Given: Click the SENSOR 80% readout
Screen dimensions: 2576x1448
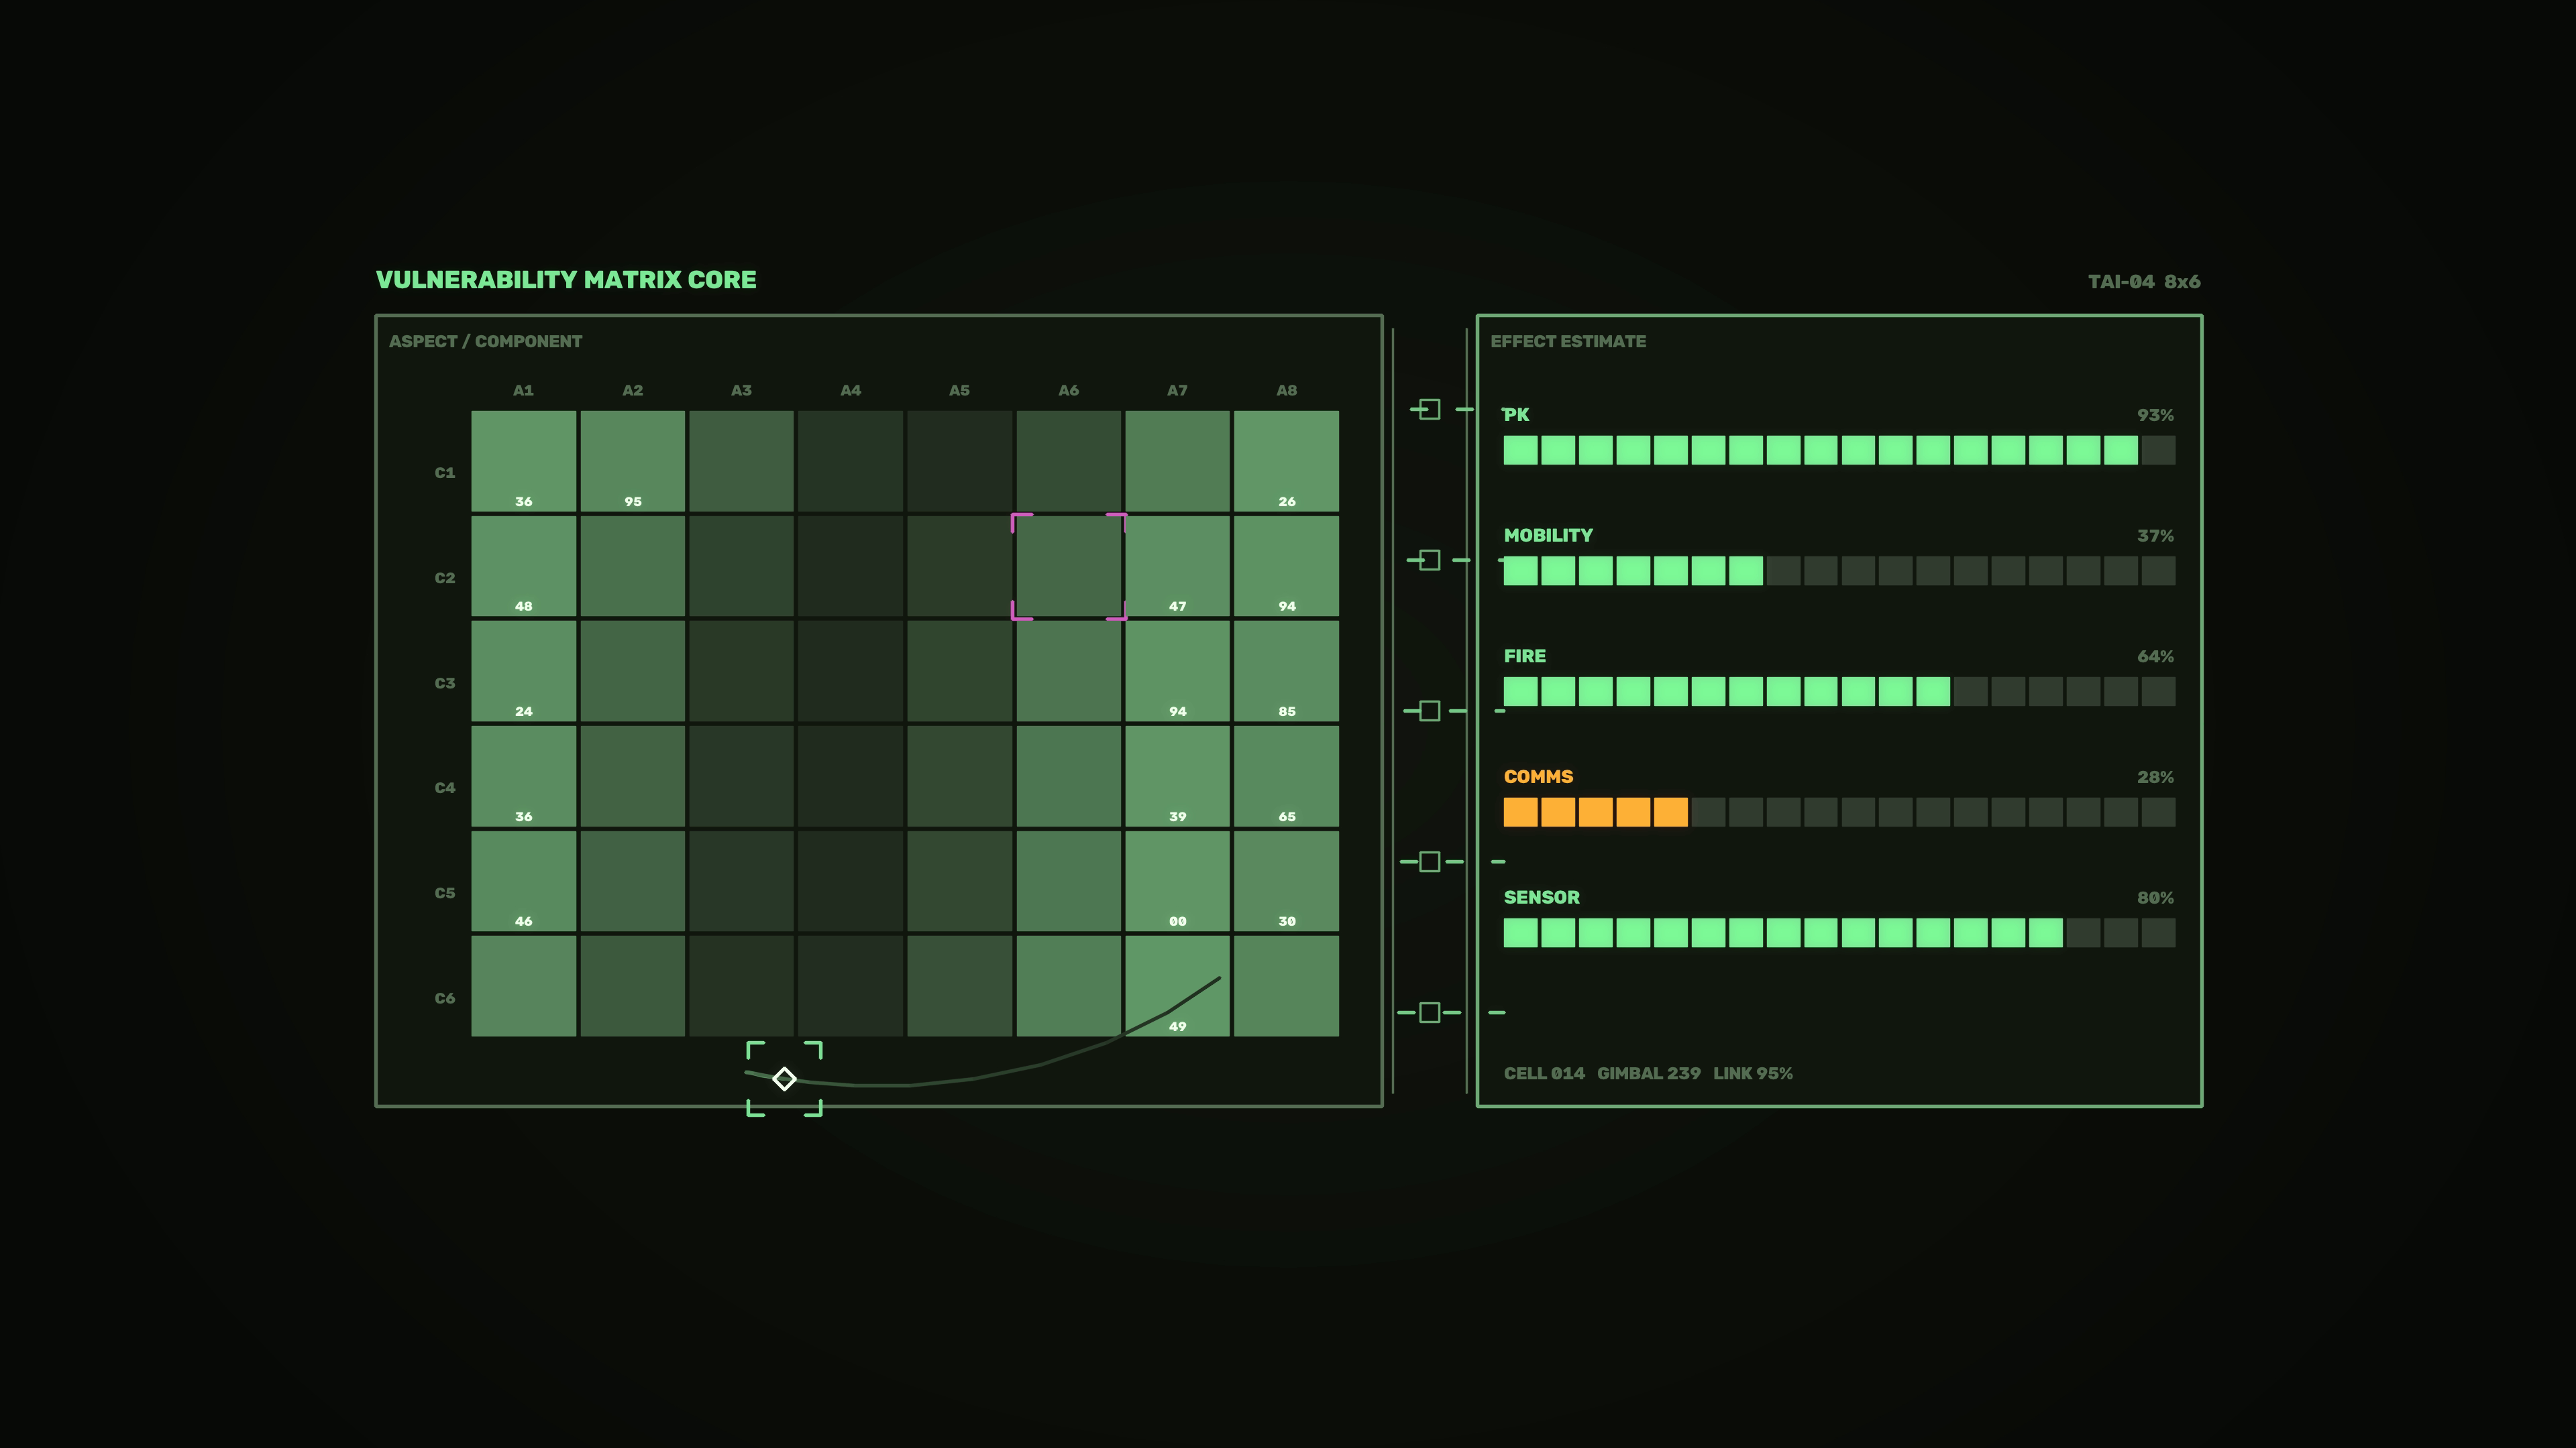Looking at the screenshot, I should [x=2156, y=898].
